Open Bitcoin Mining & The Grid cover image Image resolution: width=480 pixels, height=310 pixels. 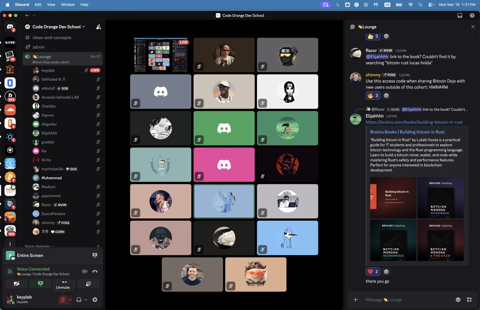point(441,241)
